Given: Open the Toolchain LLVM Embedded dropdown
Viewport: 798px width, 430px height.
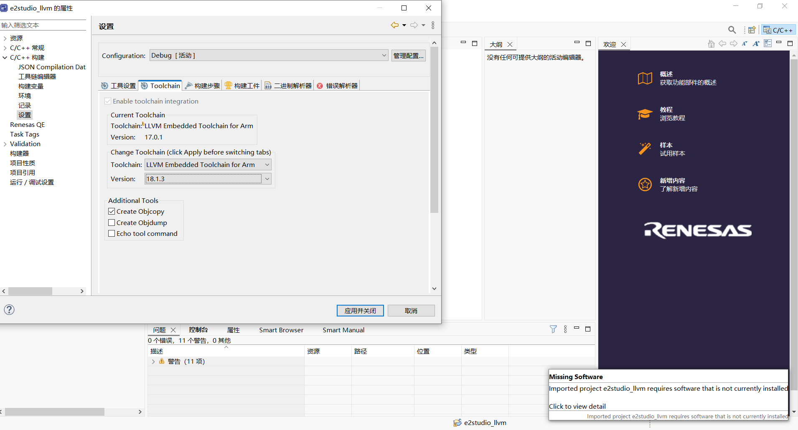Looking at the screenshot, I should coord(208,164).
